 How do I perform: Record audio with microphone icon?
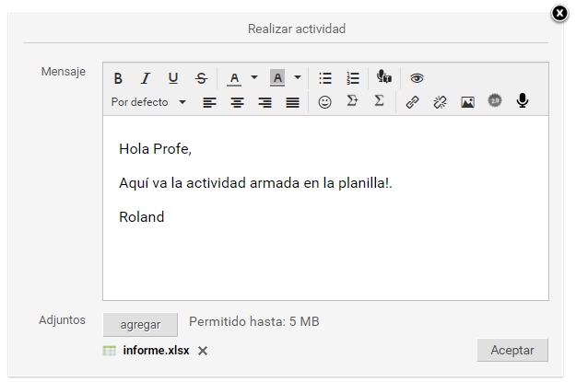(x=523, y=101)
